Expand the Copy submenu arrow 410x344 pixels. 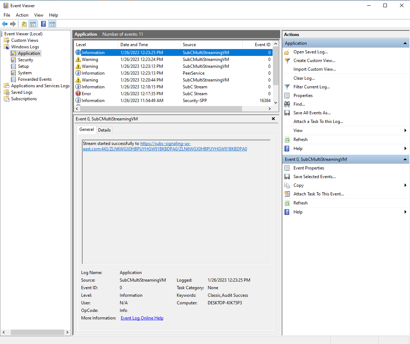(x=405, y=185)
